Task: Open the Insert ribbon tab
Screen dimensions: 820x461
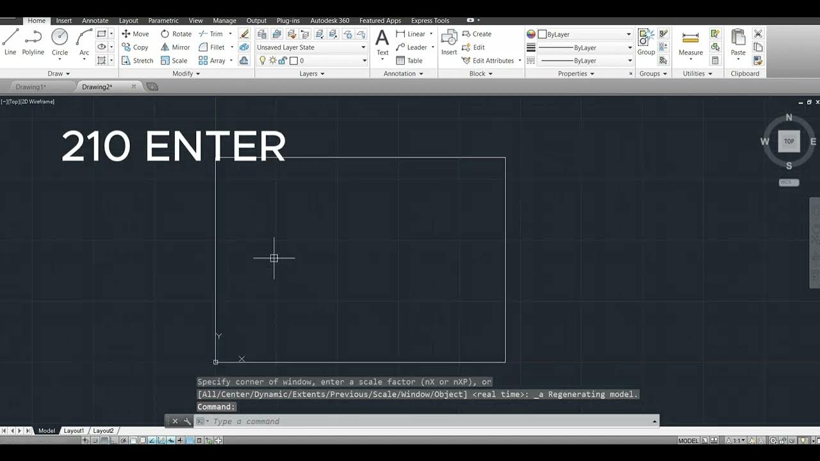Action: (x=64, y=20)
